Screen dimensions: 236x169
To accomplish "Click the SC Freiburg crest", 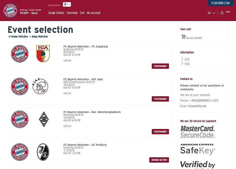I will [43, 152].
